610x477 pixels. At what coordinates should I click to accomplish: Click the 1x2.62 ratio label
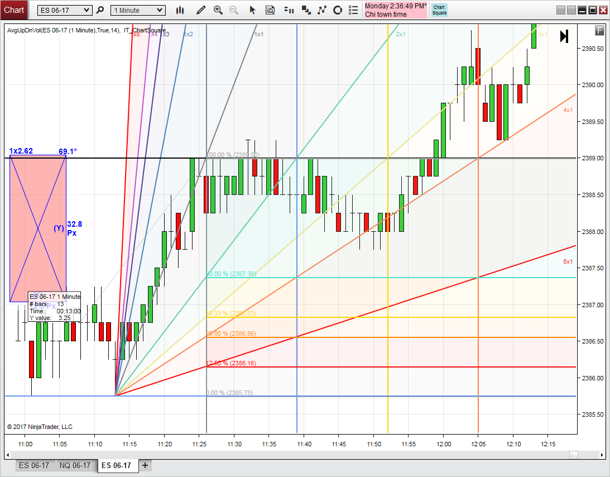coord(21,151)
